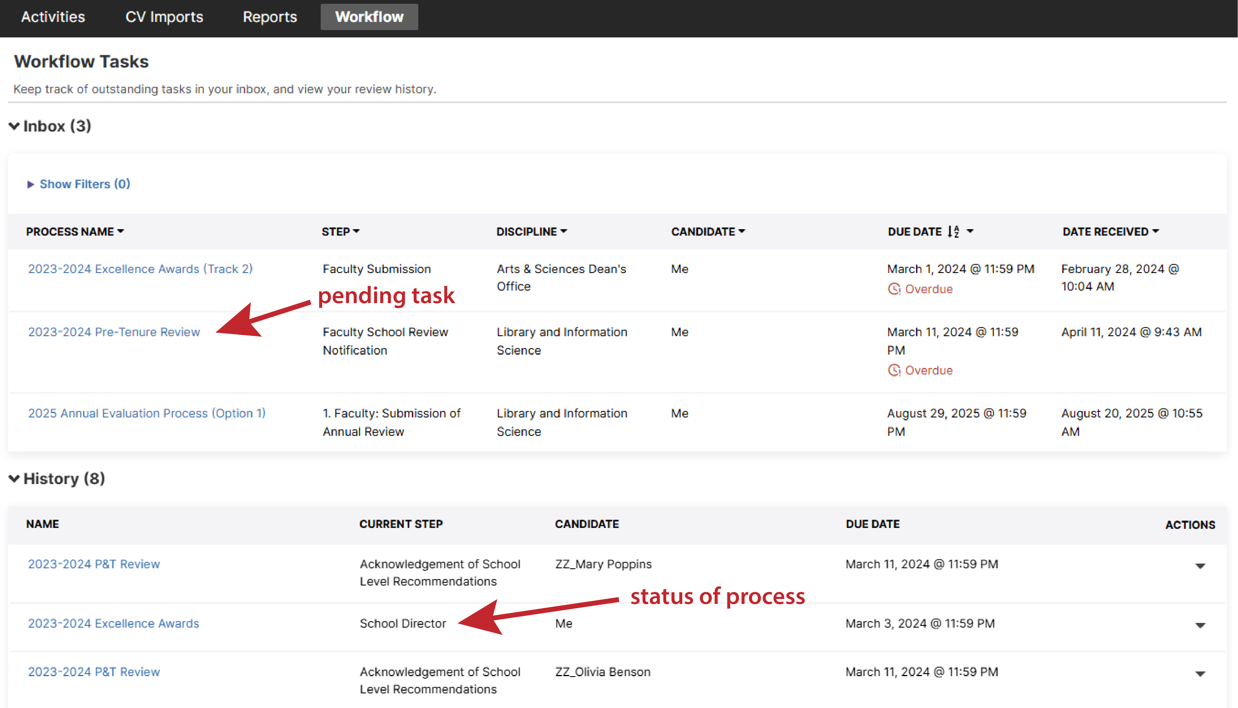Sort by Step column header
This screenshot has height=708, width=1238.
click(x=340, y=232)
